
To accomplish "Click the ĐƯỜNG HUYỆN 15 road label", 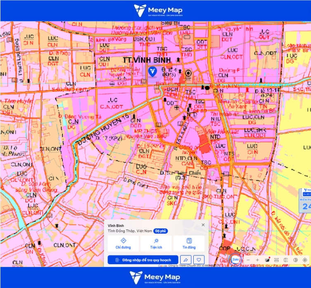I will point(103,130).
